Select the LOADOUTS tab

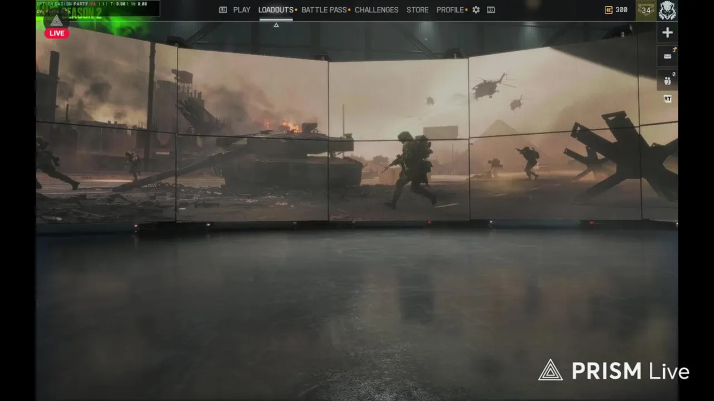pyautogui.click(x=276, y=10)
